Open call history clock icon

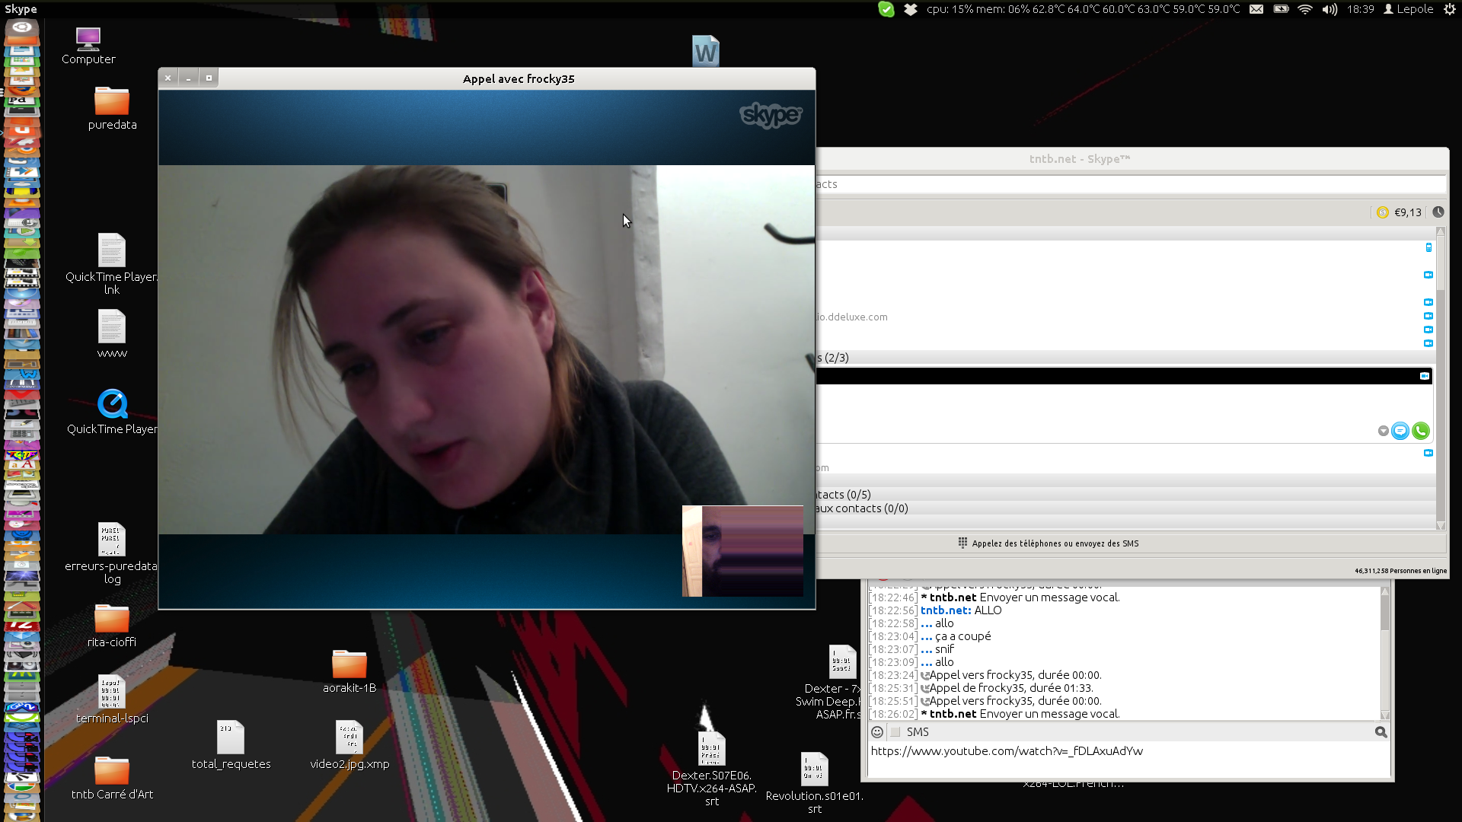pyautogui.click(x=1438, y=212)
